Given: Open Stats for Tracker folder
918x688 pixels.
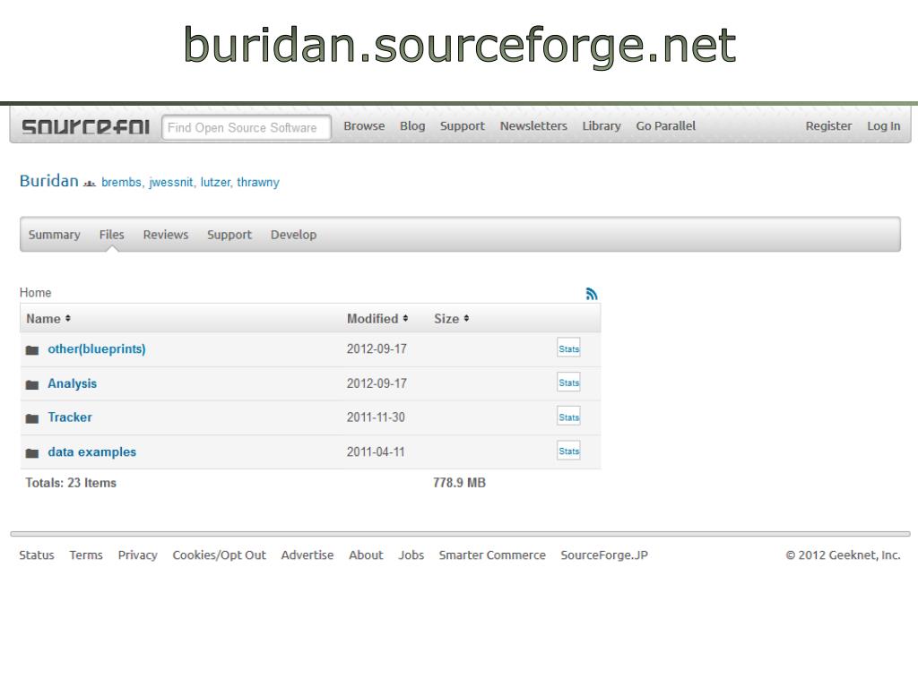Looking at the screenshot, I should coord(568,417).
